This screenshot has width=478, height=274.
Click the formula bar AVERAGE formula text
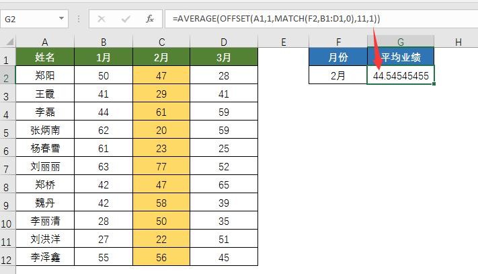(x=276, y=19)
